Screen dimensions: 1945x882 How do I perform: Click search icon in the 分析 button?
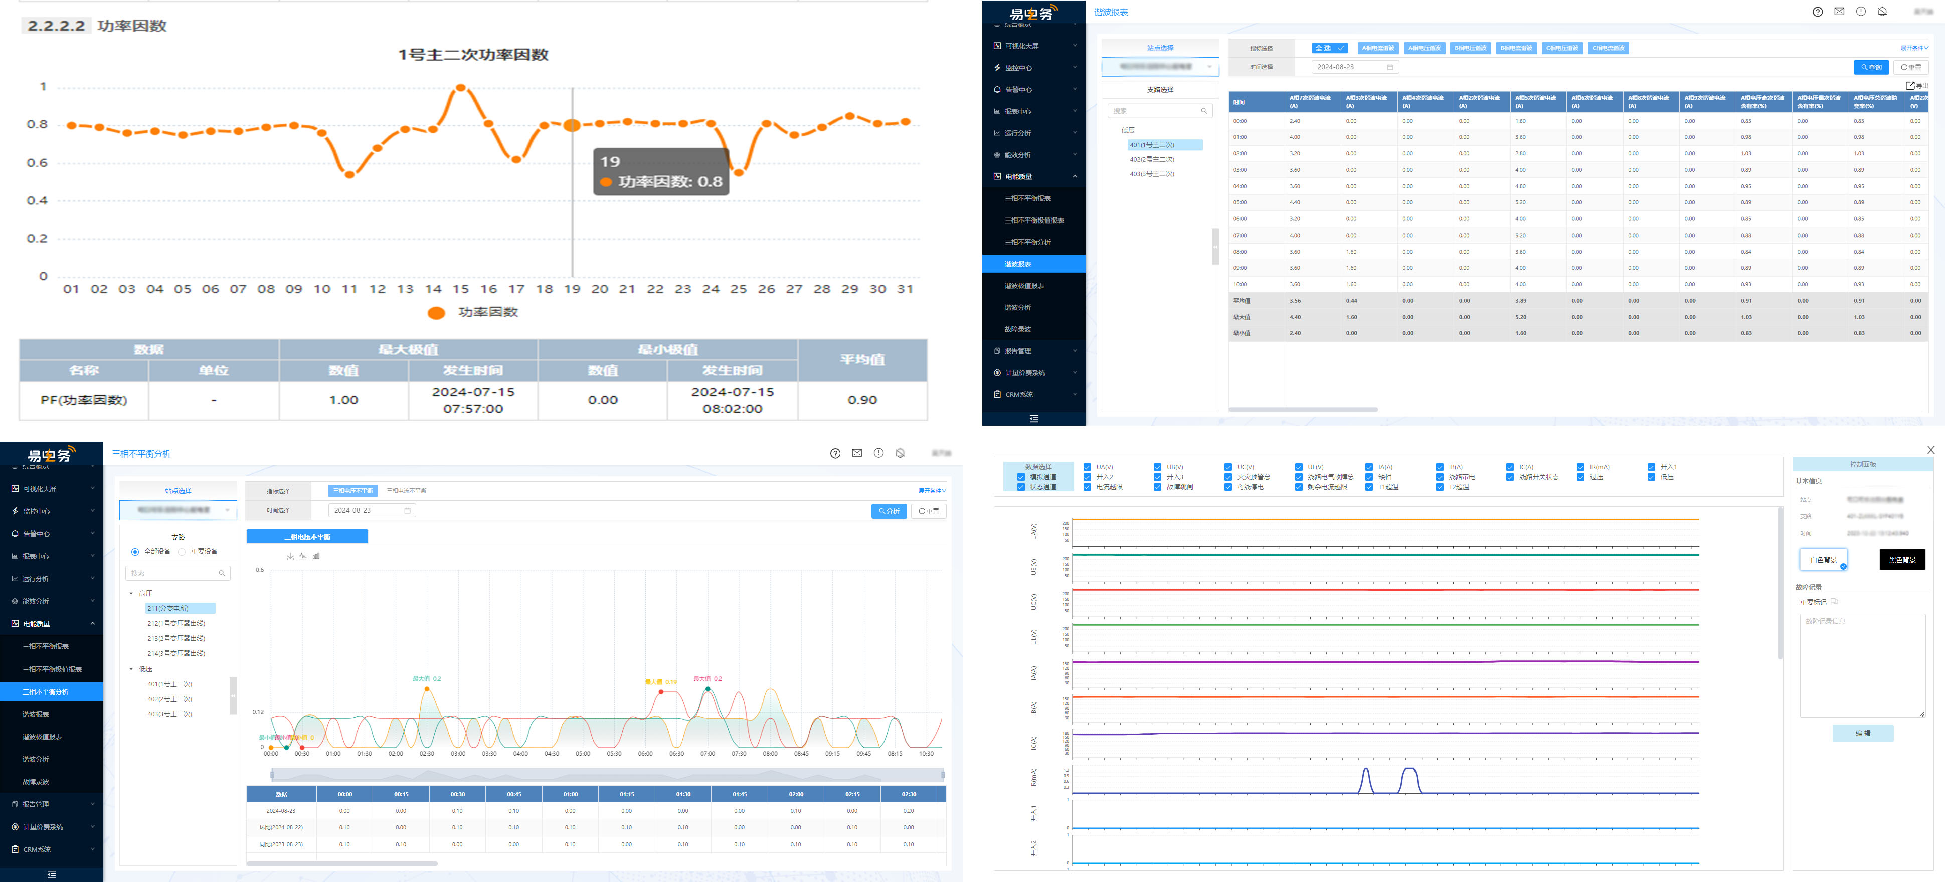tap(881, 512)
